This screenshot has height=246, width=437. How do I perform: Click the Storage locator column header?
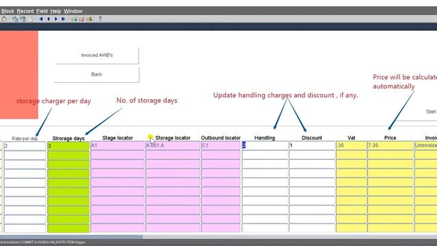pos(173,138)
